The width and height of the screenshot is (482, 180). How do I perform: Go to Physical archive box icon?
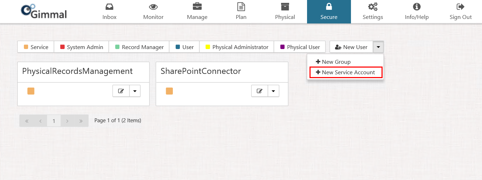(285, 7)
